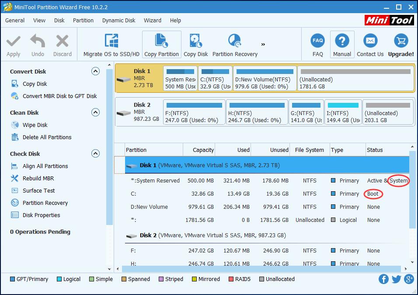Collapse the Check Disk section

point(95,154)
